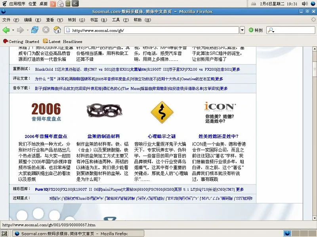This screenshot has height=237, width=317.
Task: Open the Latest Headlines feed bookmark
Action: (63, 41)
